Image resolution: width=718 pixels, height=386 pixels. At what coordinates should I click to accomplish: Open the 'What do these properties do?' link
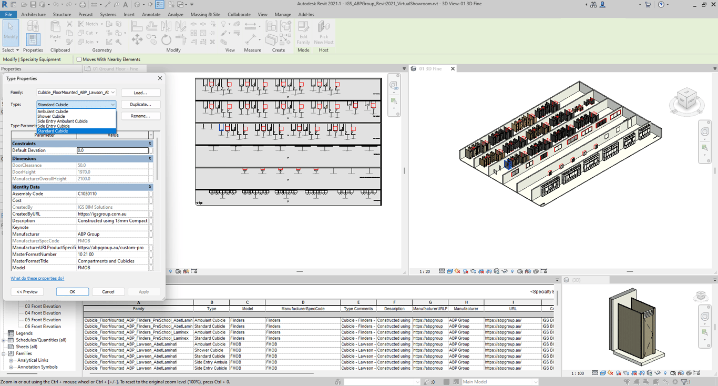[x=37, y=278]
